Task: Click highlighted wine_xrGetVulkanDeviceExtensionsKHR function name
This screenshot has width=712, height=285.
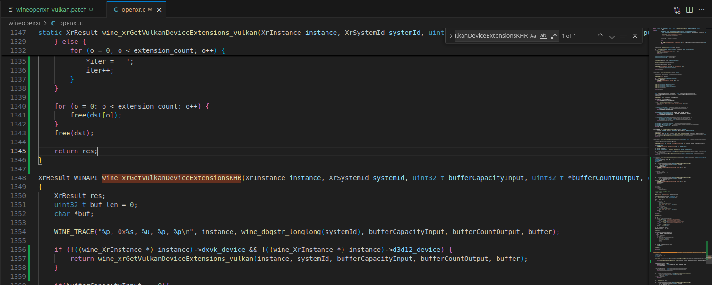Action: click(x=172, y=178)
